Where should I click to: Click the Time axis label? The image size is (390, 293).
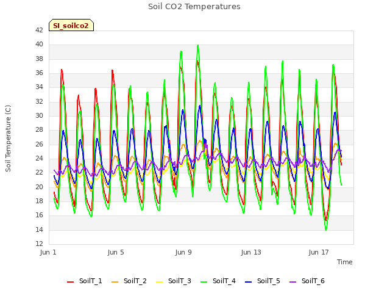point(345,262)
